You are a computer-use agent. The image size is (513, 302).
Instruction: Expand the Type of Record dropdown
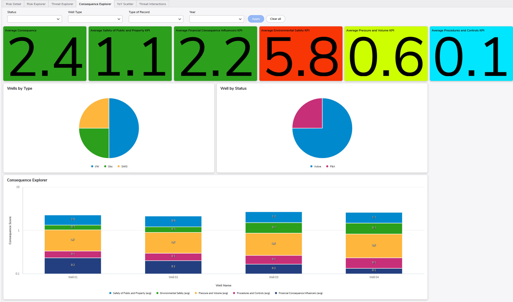(x=156, y=19)
